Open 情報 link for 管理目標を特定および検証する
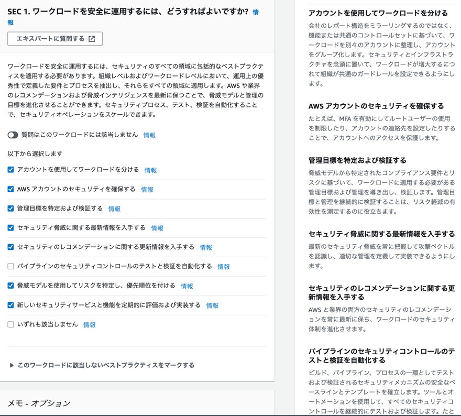This screenshot has width=461, height=416. coord(114,209)
